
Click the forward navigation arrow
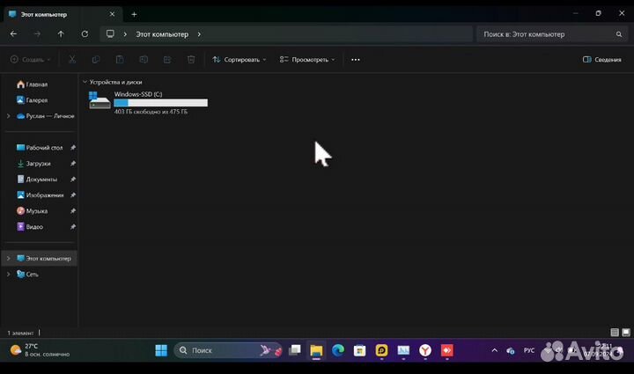(37, 34)
